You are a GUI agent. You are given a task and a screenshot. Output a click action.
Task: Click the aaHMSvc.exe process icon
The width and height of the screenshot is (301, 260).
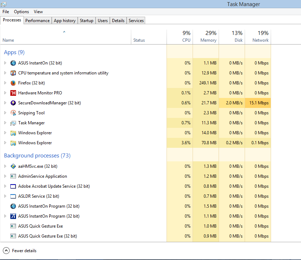(x=13, y=166)
